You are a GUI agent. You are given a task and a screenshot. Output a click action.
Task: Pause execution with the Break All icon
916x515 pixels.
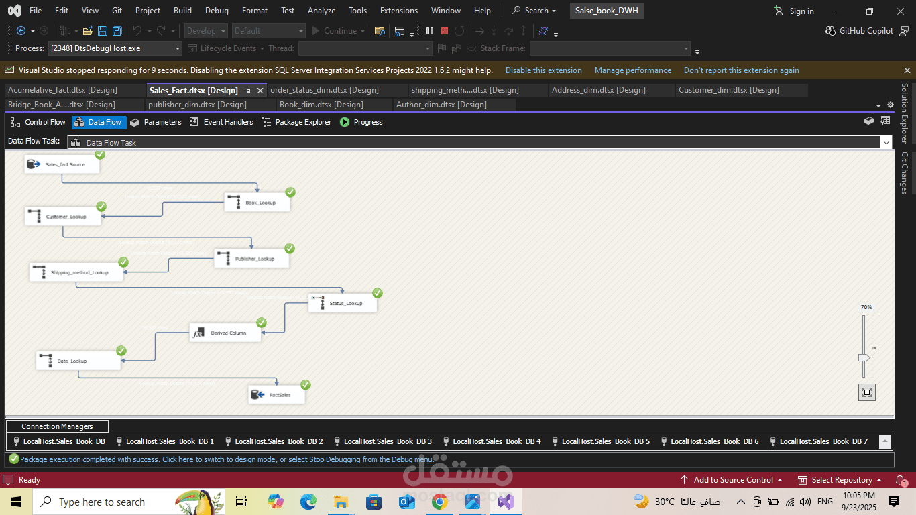click(430, 31)
